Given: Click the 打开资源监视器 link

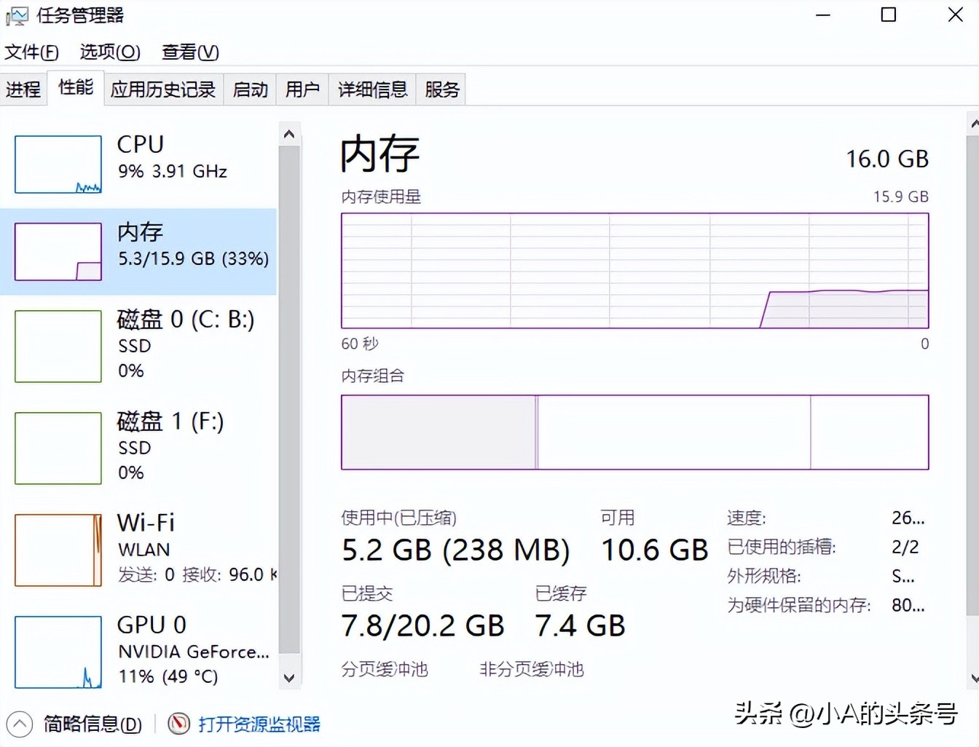Looking at the screenshot, I should pos(259,724).
